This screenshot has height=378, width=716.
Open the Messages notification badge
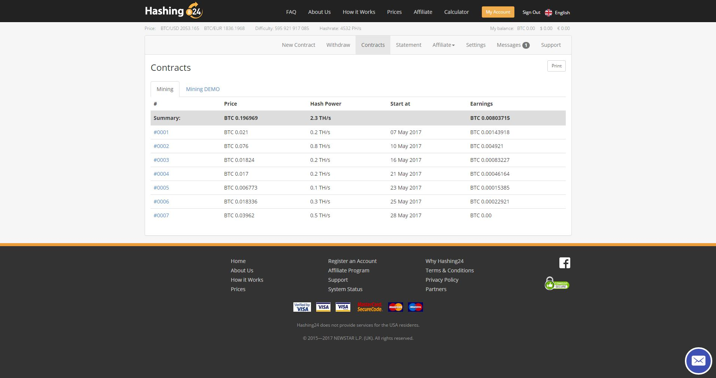pos(526,45)
